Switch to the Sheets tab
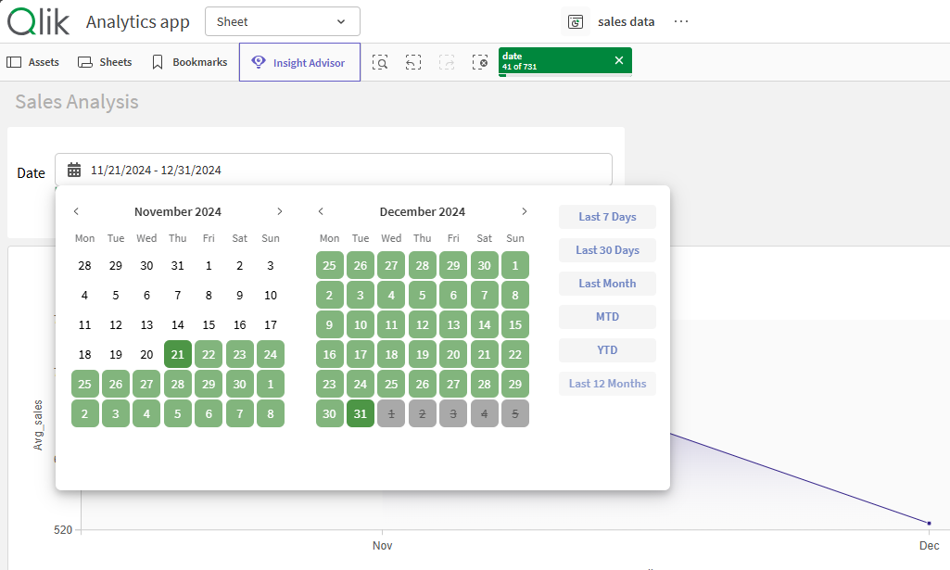The height and width of the screenshot is (570, 950). (105, 62)
